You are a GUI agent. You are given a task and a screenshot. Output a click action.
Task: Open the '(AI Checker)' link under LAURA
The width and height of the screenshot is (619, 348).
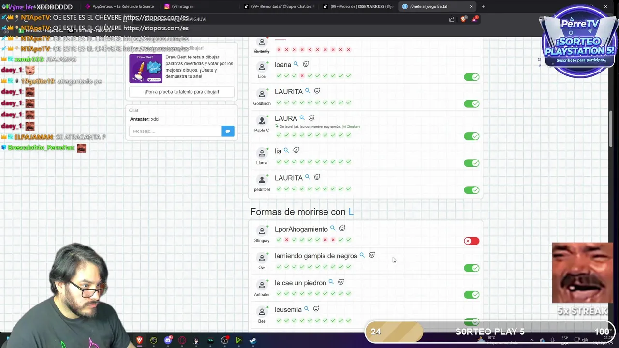(351, 127)
